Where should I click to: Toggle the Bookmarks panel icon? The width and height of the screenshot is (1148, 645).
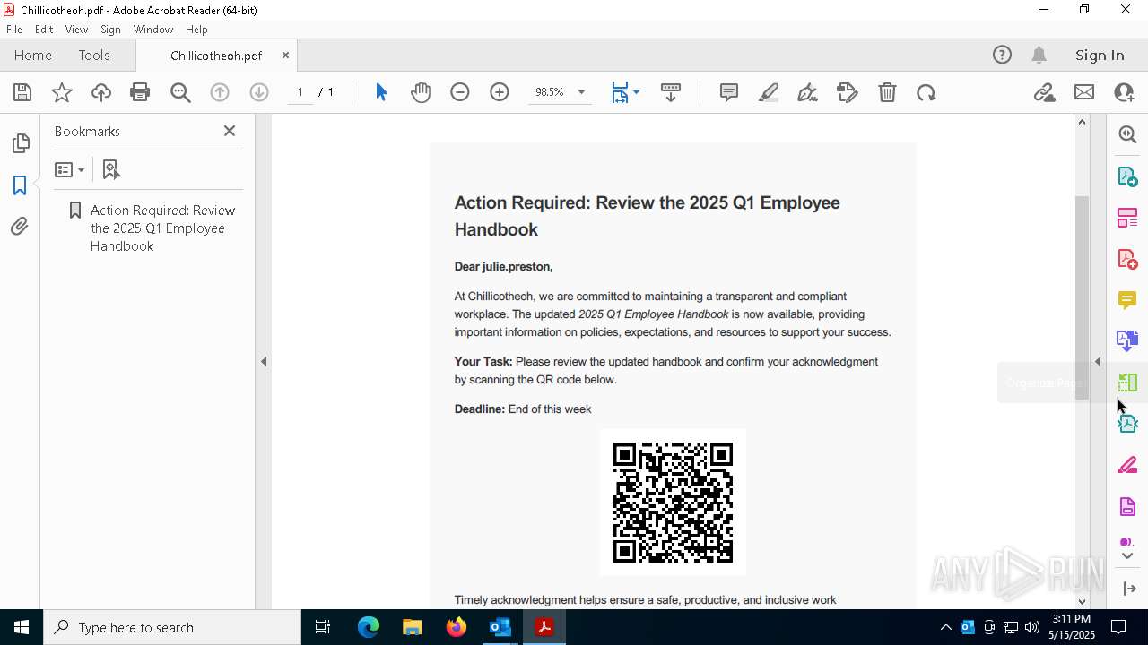coord(20,185)
